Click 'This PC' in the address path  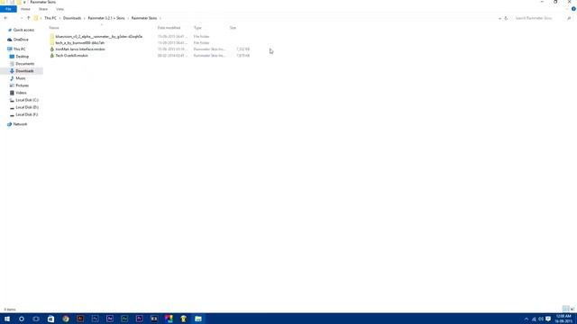tap(50, 18)
